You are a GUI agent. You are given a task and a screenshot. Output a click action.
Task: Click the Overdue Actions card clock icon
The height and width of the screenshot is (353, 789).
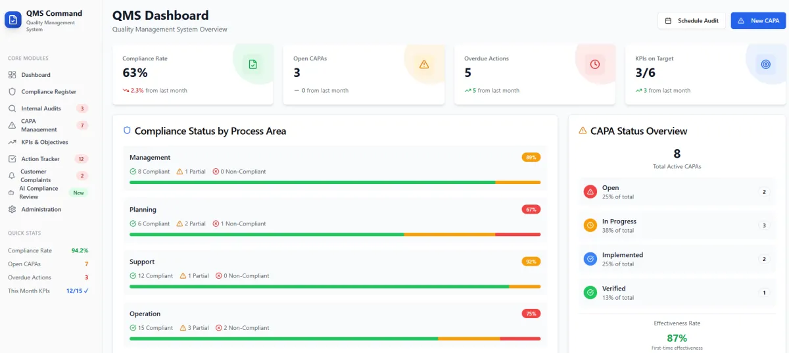(x=595, y=64)
